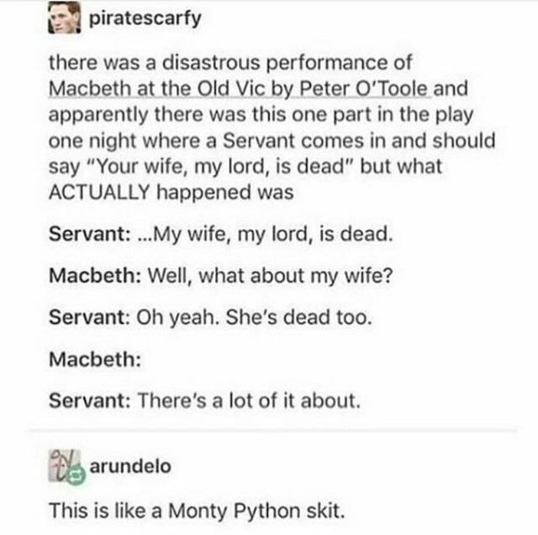Click the text 'where a Servant comes in'
The width and height of the screenshot is (538, 535).
pos(281,140)
